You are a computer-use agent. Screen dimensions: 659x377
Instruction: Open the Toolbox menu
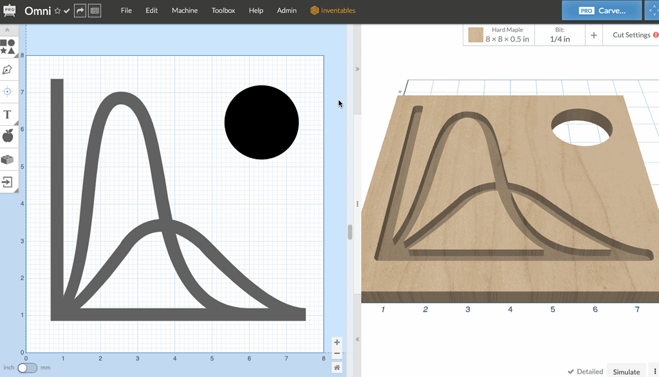click(223, 10)
